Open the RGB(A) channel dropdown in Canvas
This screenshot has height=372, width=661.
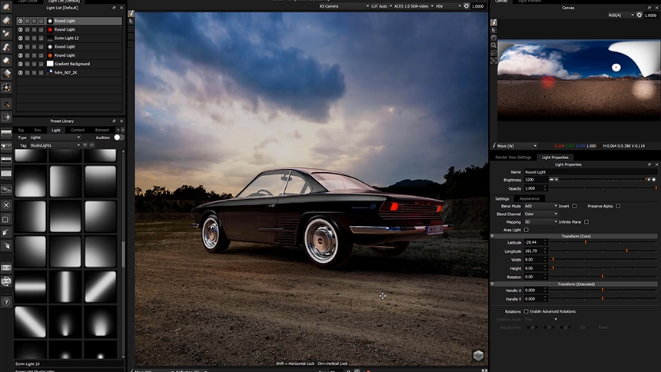pos(620,15)
